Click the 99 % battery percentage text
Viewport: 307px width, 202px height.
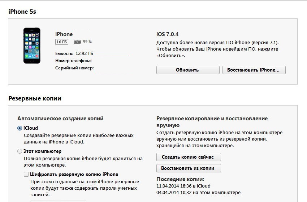87,42
